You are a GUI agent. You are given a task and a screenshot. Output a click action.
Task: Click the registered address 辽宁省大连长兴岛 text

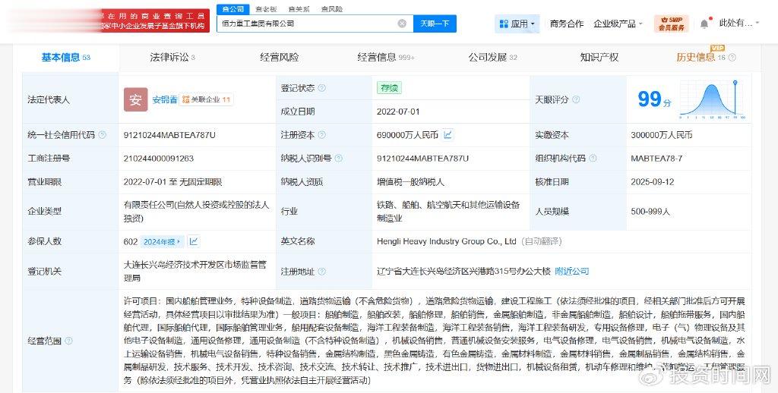463,271
